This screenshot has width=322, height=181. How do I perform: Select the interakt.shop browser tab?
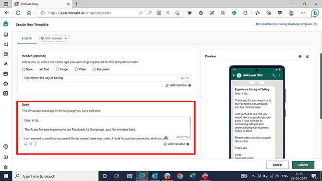click(x=42, y=4)
